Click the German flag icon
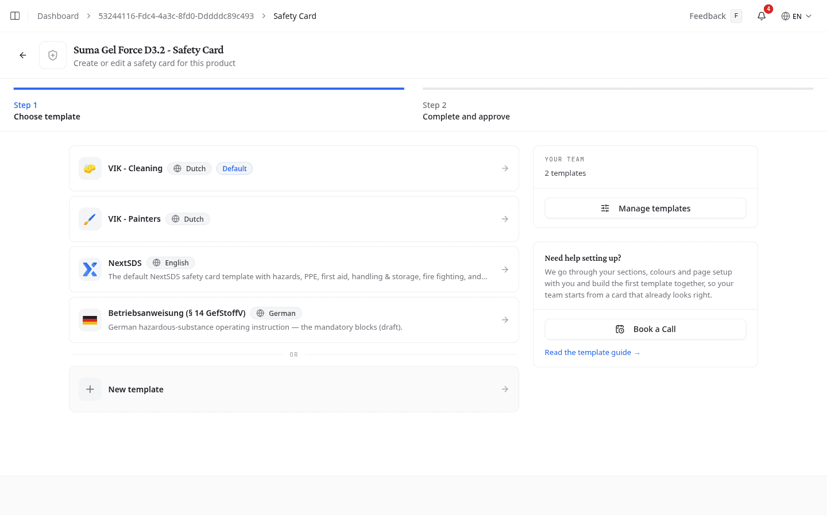 (90, 320)
